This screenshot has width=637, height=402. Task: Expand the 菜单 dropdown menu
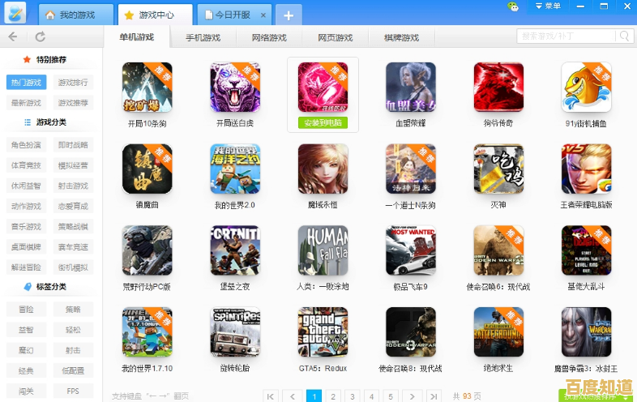(549, 6)
